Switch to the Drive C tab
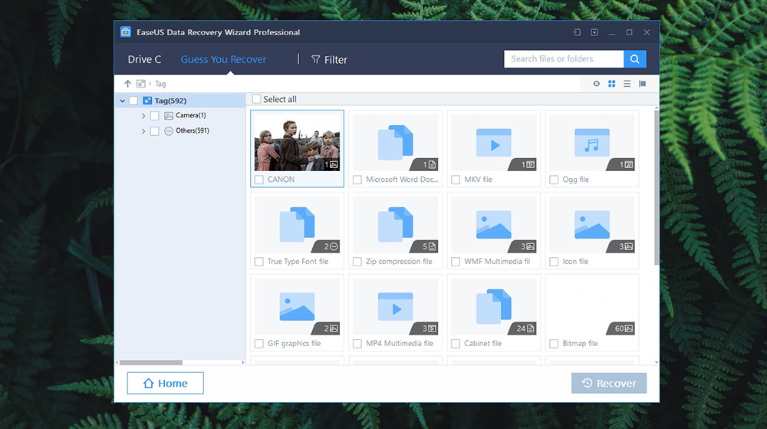This screenshot has height=429, width=767. pyautogui.click(x=144, y=59)
